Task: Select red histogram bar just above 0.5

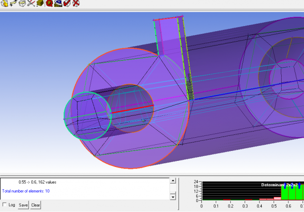Action: tap(277, 198)
